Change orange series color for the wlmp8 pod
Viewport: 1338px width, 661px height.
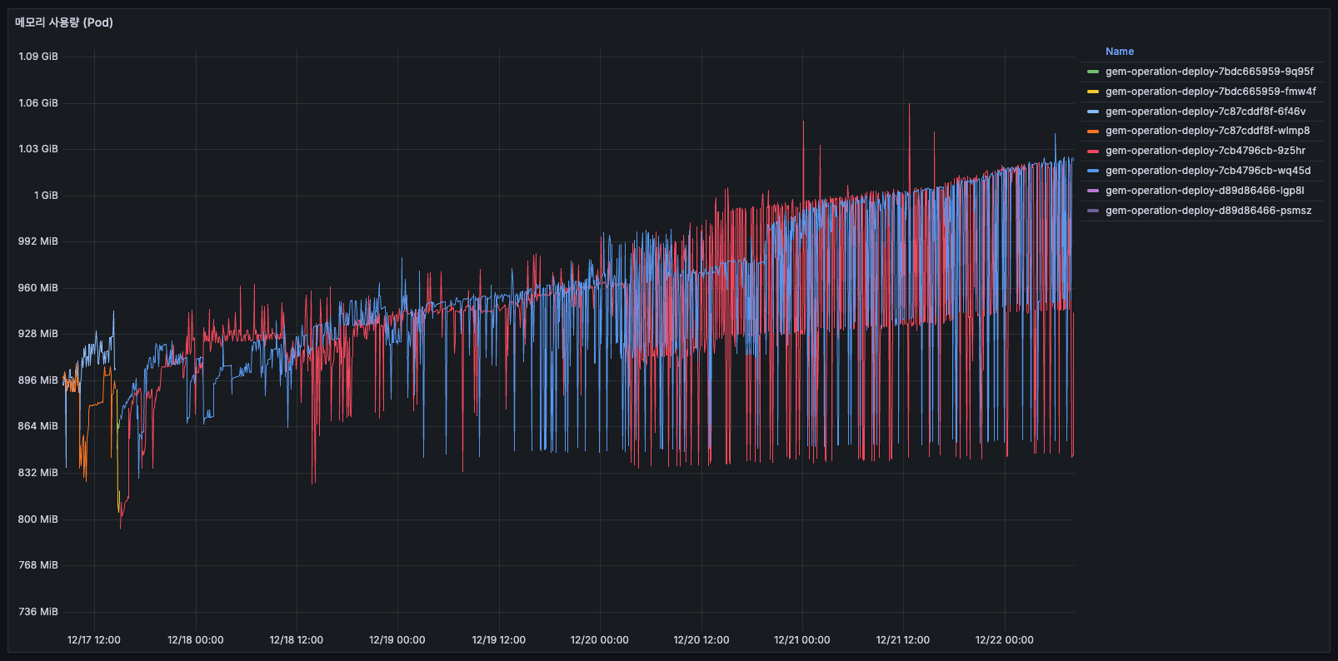tap(1093, 132)
